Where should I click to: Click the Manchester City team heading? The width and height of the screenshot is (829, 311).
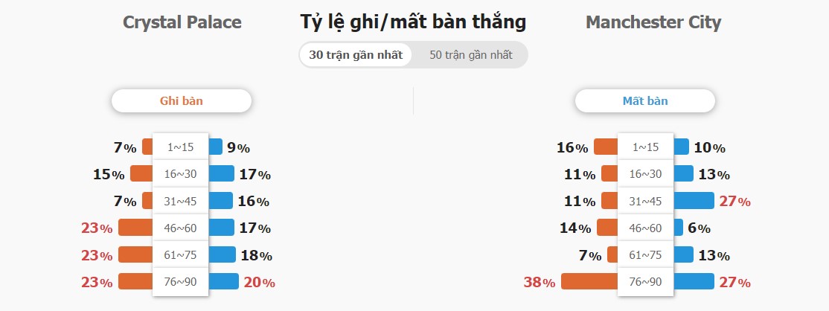tap(653, 22)
